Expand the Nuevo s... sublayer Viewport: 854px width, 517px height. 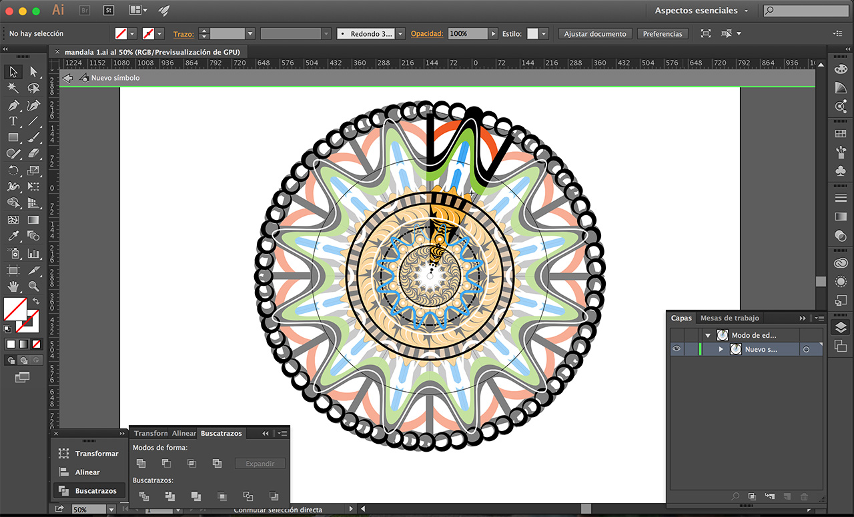coord(721,349)
